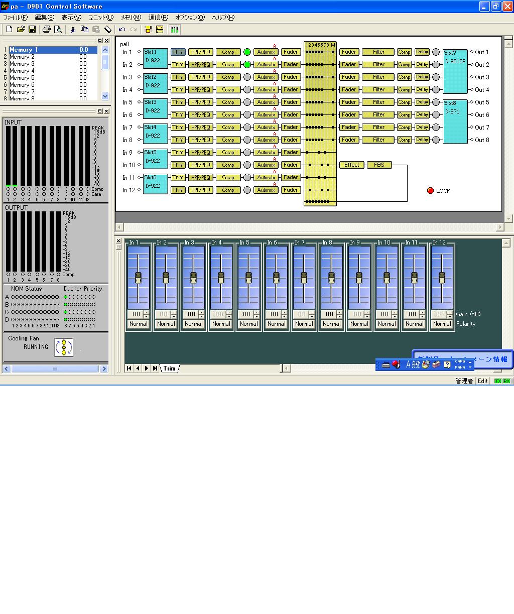This screenshot has width=514, height=614.
Task: Click the Print toolbar icon
Action: coord(47,30)
